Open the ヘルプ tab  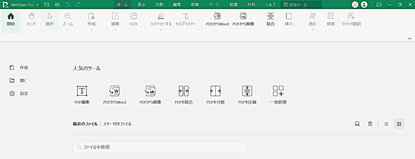270,4
